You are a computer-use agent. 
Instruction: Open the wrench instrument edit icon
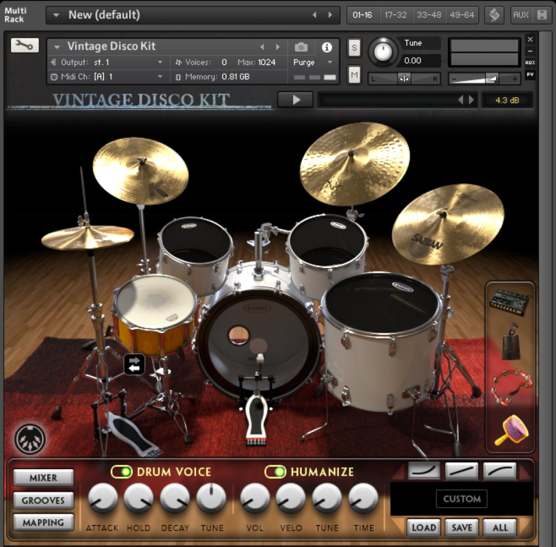[x=25, y=45]
